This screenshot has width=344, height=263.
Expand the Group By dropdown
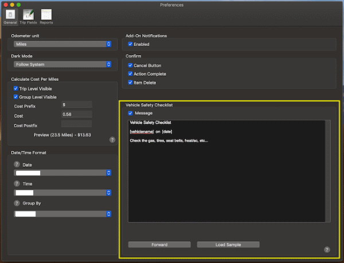pyautogui.click(x=62, y=214)
